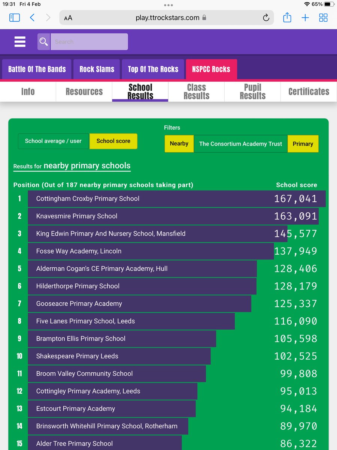Image resolution: width=337 pixels, height=450 pixels.
Task: Tap the browser forward arrow
Action: click(x=48, y=18)
